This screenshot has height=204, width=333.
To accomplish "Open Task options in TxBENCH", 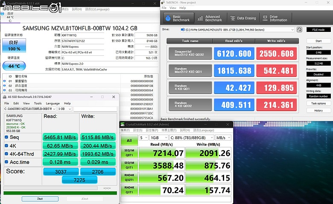I will (x=318, y=103).
